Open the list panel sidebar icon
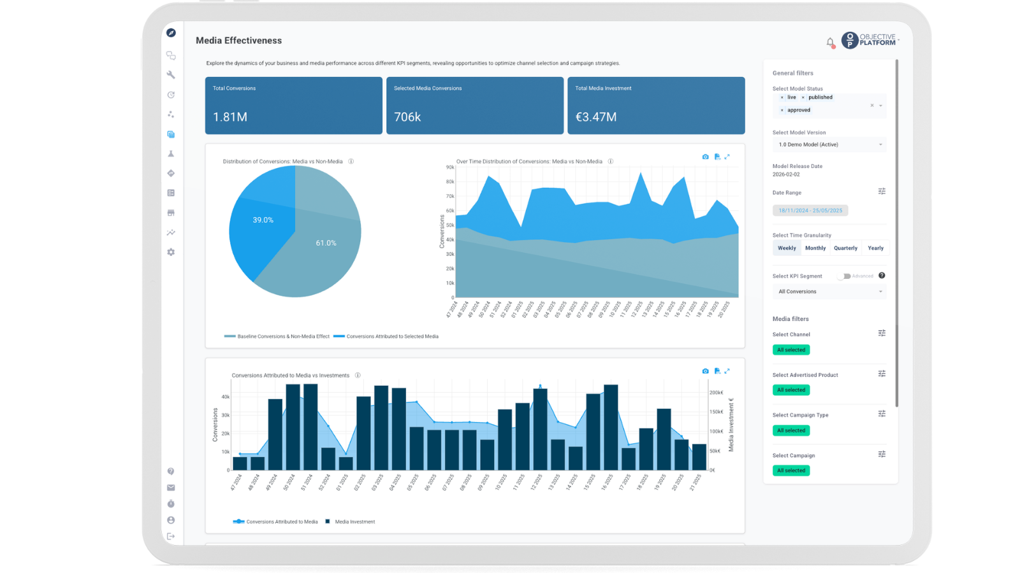This screenshot has width=1020, height=573. coord(171,193)
